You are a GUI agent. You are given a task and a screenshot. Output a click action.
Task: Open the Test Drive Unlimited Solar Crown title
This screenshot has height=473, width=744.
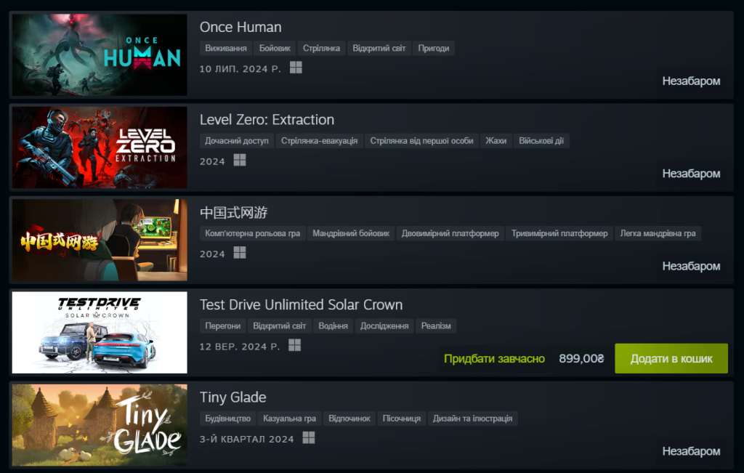tap(301, 304)
